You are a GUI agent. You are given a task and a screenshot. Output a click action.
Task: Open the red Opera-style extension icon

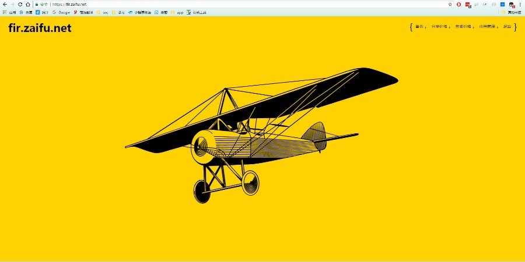[x=459, y=4]
